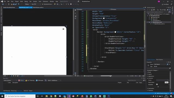
Task: Click the clear filter icon in Error List
Action: [46, 80]
